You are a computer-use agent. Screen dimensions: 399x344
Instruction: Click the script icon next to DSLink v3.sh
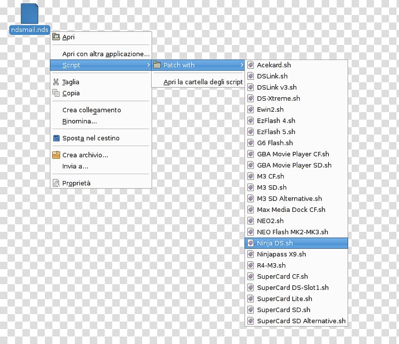[x=251, y=87]
